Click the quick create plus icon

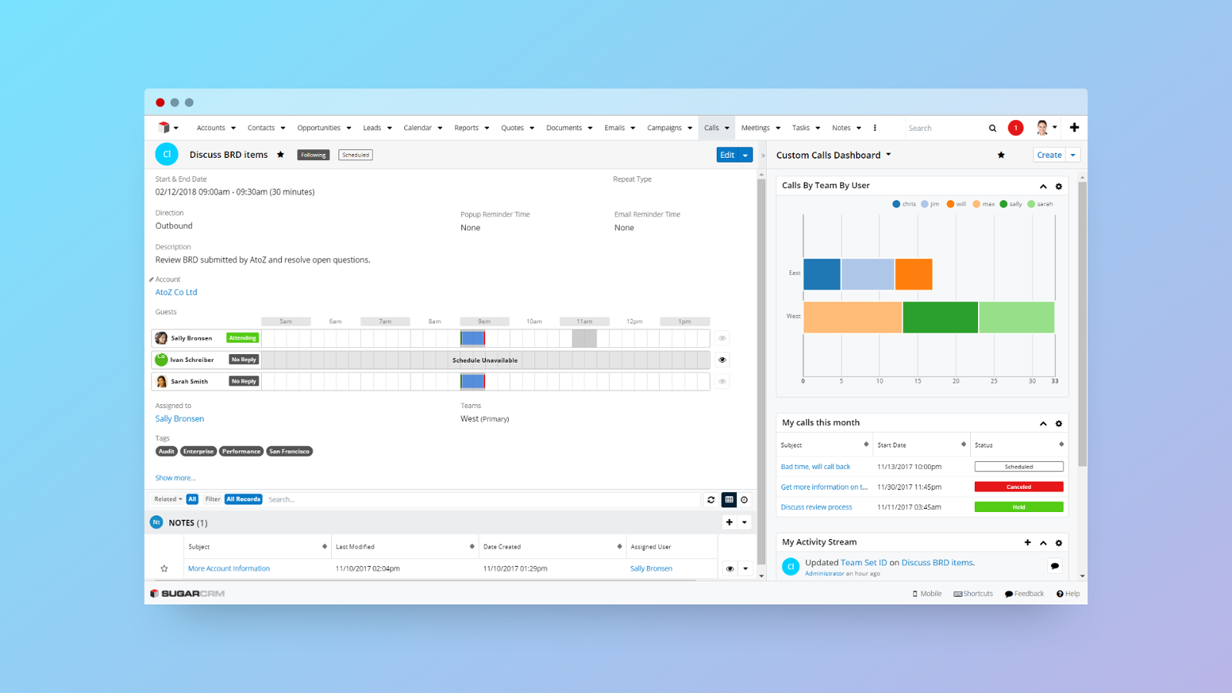click(1074, 128)
